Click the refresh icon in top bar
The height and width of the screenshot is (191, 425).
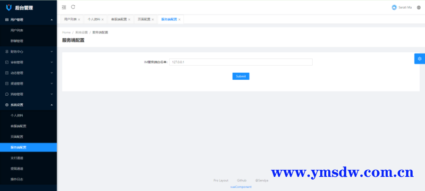[73, 7]
